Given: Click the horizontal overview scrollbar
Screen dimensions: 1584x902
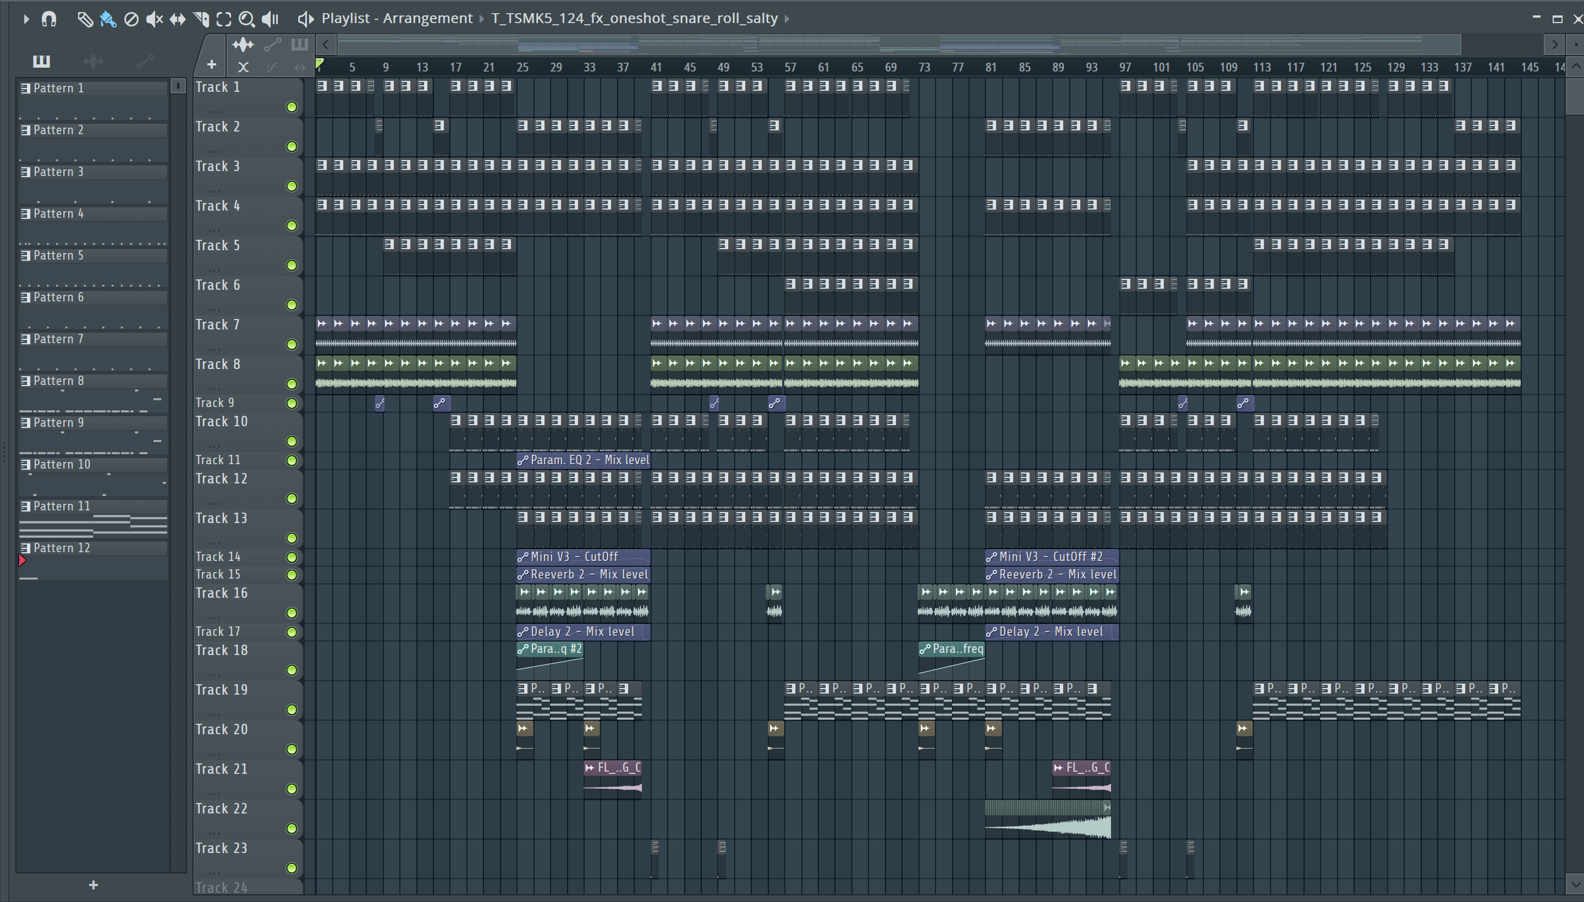Looking at the screenshot, I should 899,45.
